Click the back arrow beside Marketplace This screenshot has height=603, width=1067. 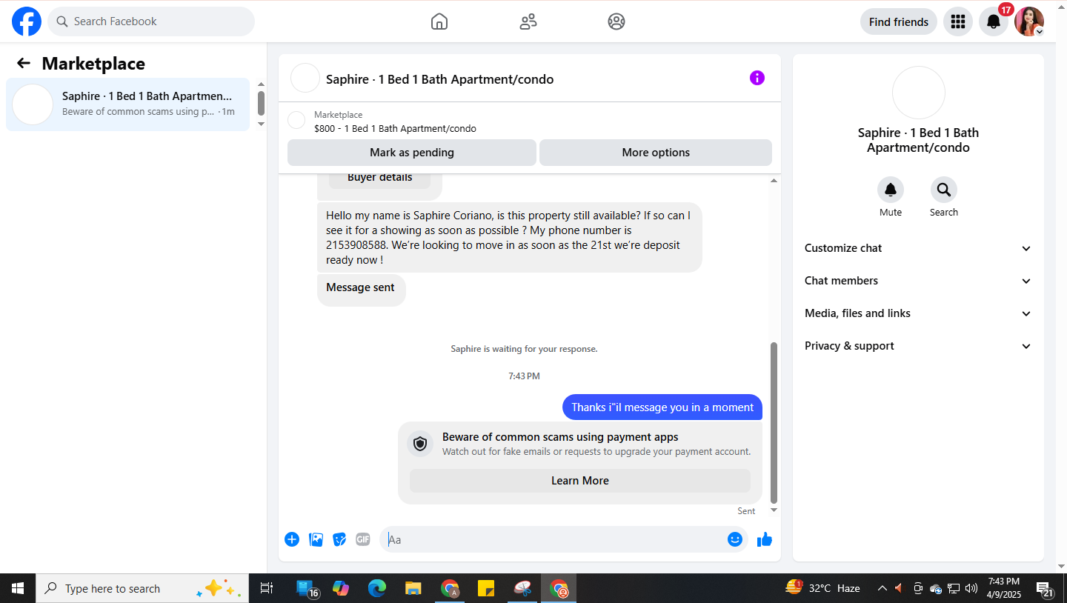click(24, 64)
